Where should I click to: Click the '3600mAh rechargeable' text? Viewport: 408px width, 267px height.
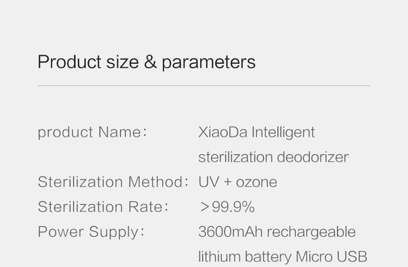point(277,232)
